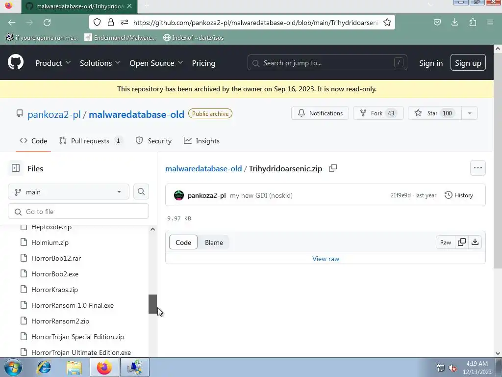Click the page scrollbar down arrow
The image size is (502, 377).
click(x=498, y=353)
